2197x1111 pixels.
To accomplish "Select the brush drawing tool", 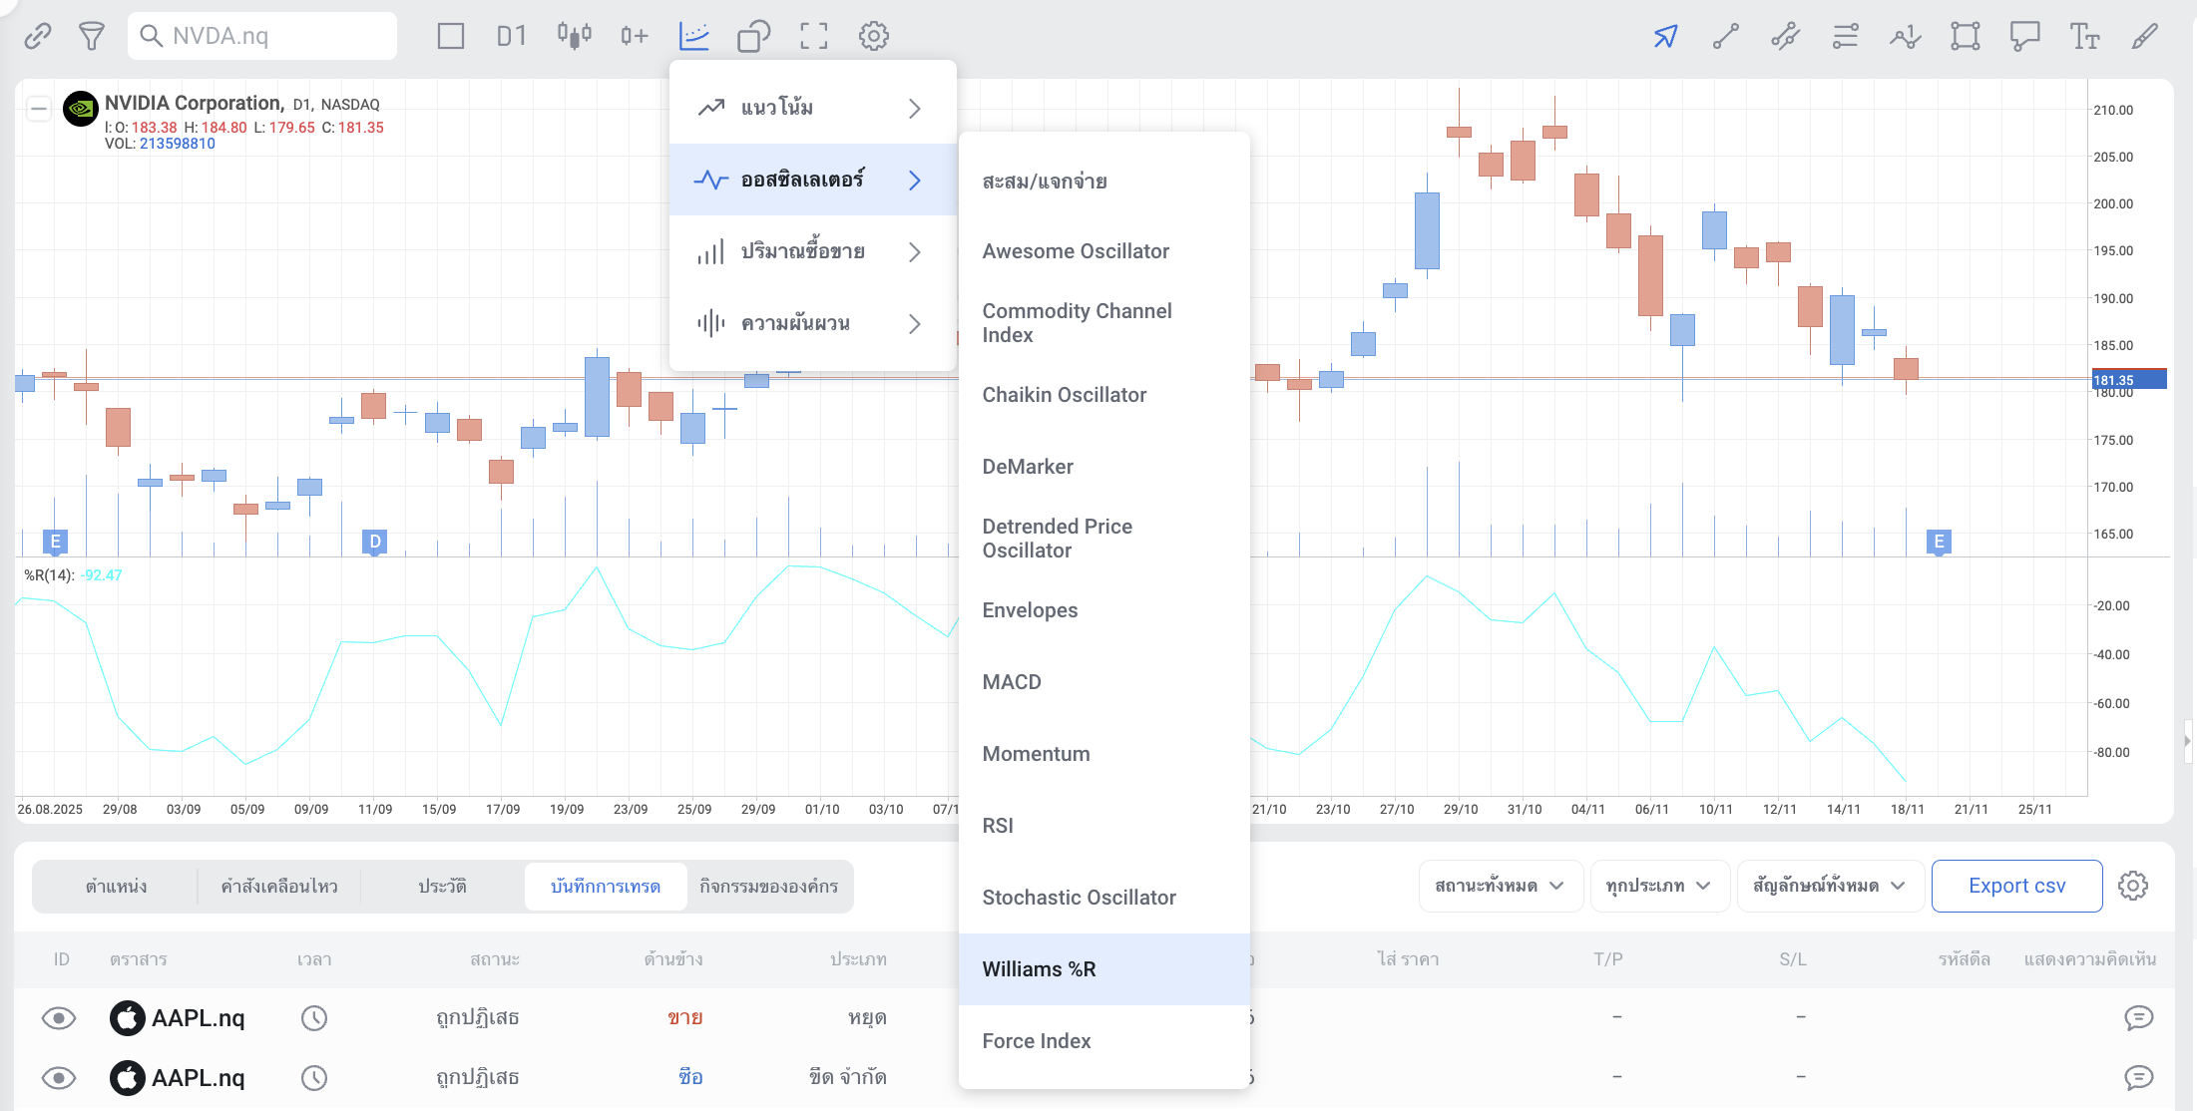I will 2144,37.
